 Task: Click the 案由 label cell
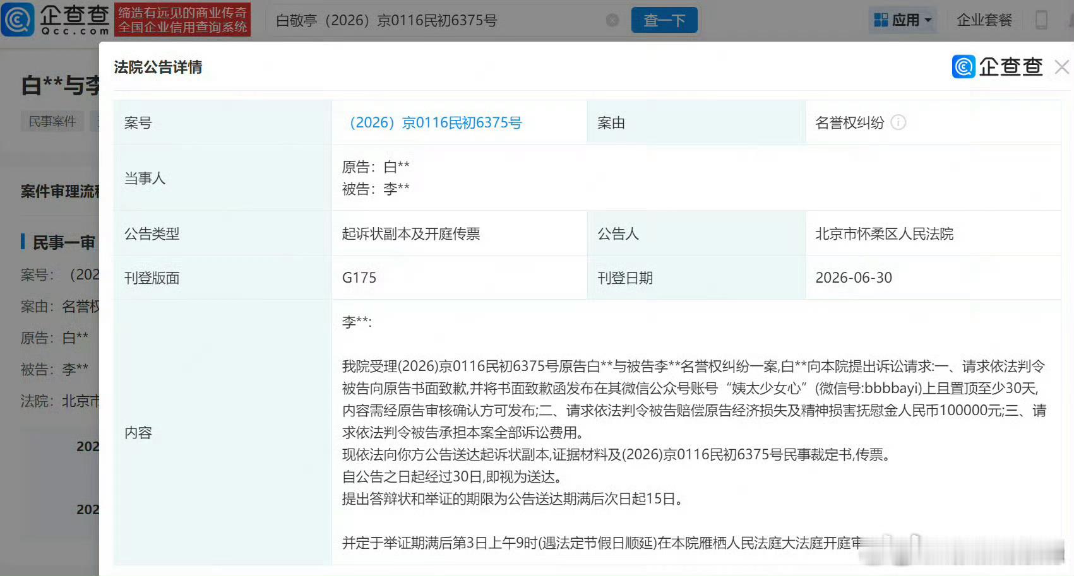[x=696, y=122]
